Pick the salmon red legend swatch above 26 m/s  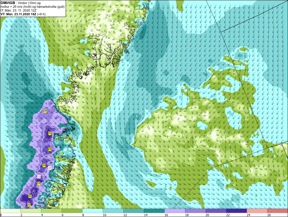click(278, 211)
